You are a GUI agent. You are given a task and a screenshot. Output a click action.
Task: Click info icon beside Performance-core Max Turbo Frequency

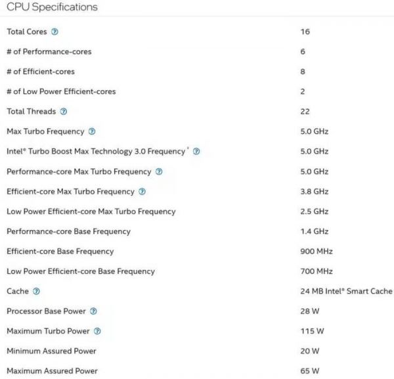click(158, 171)
